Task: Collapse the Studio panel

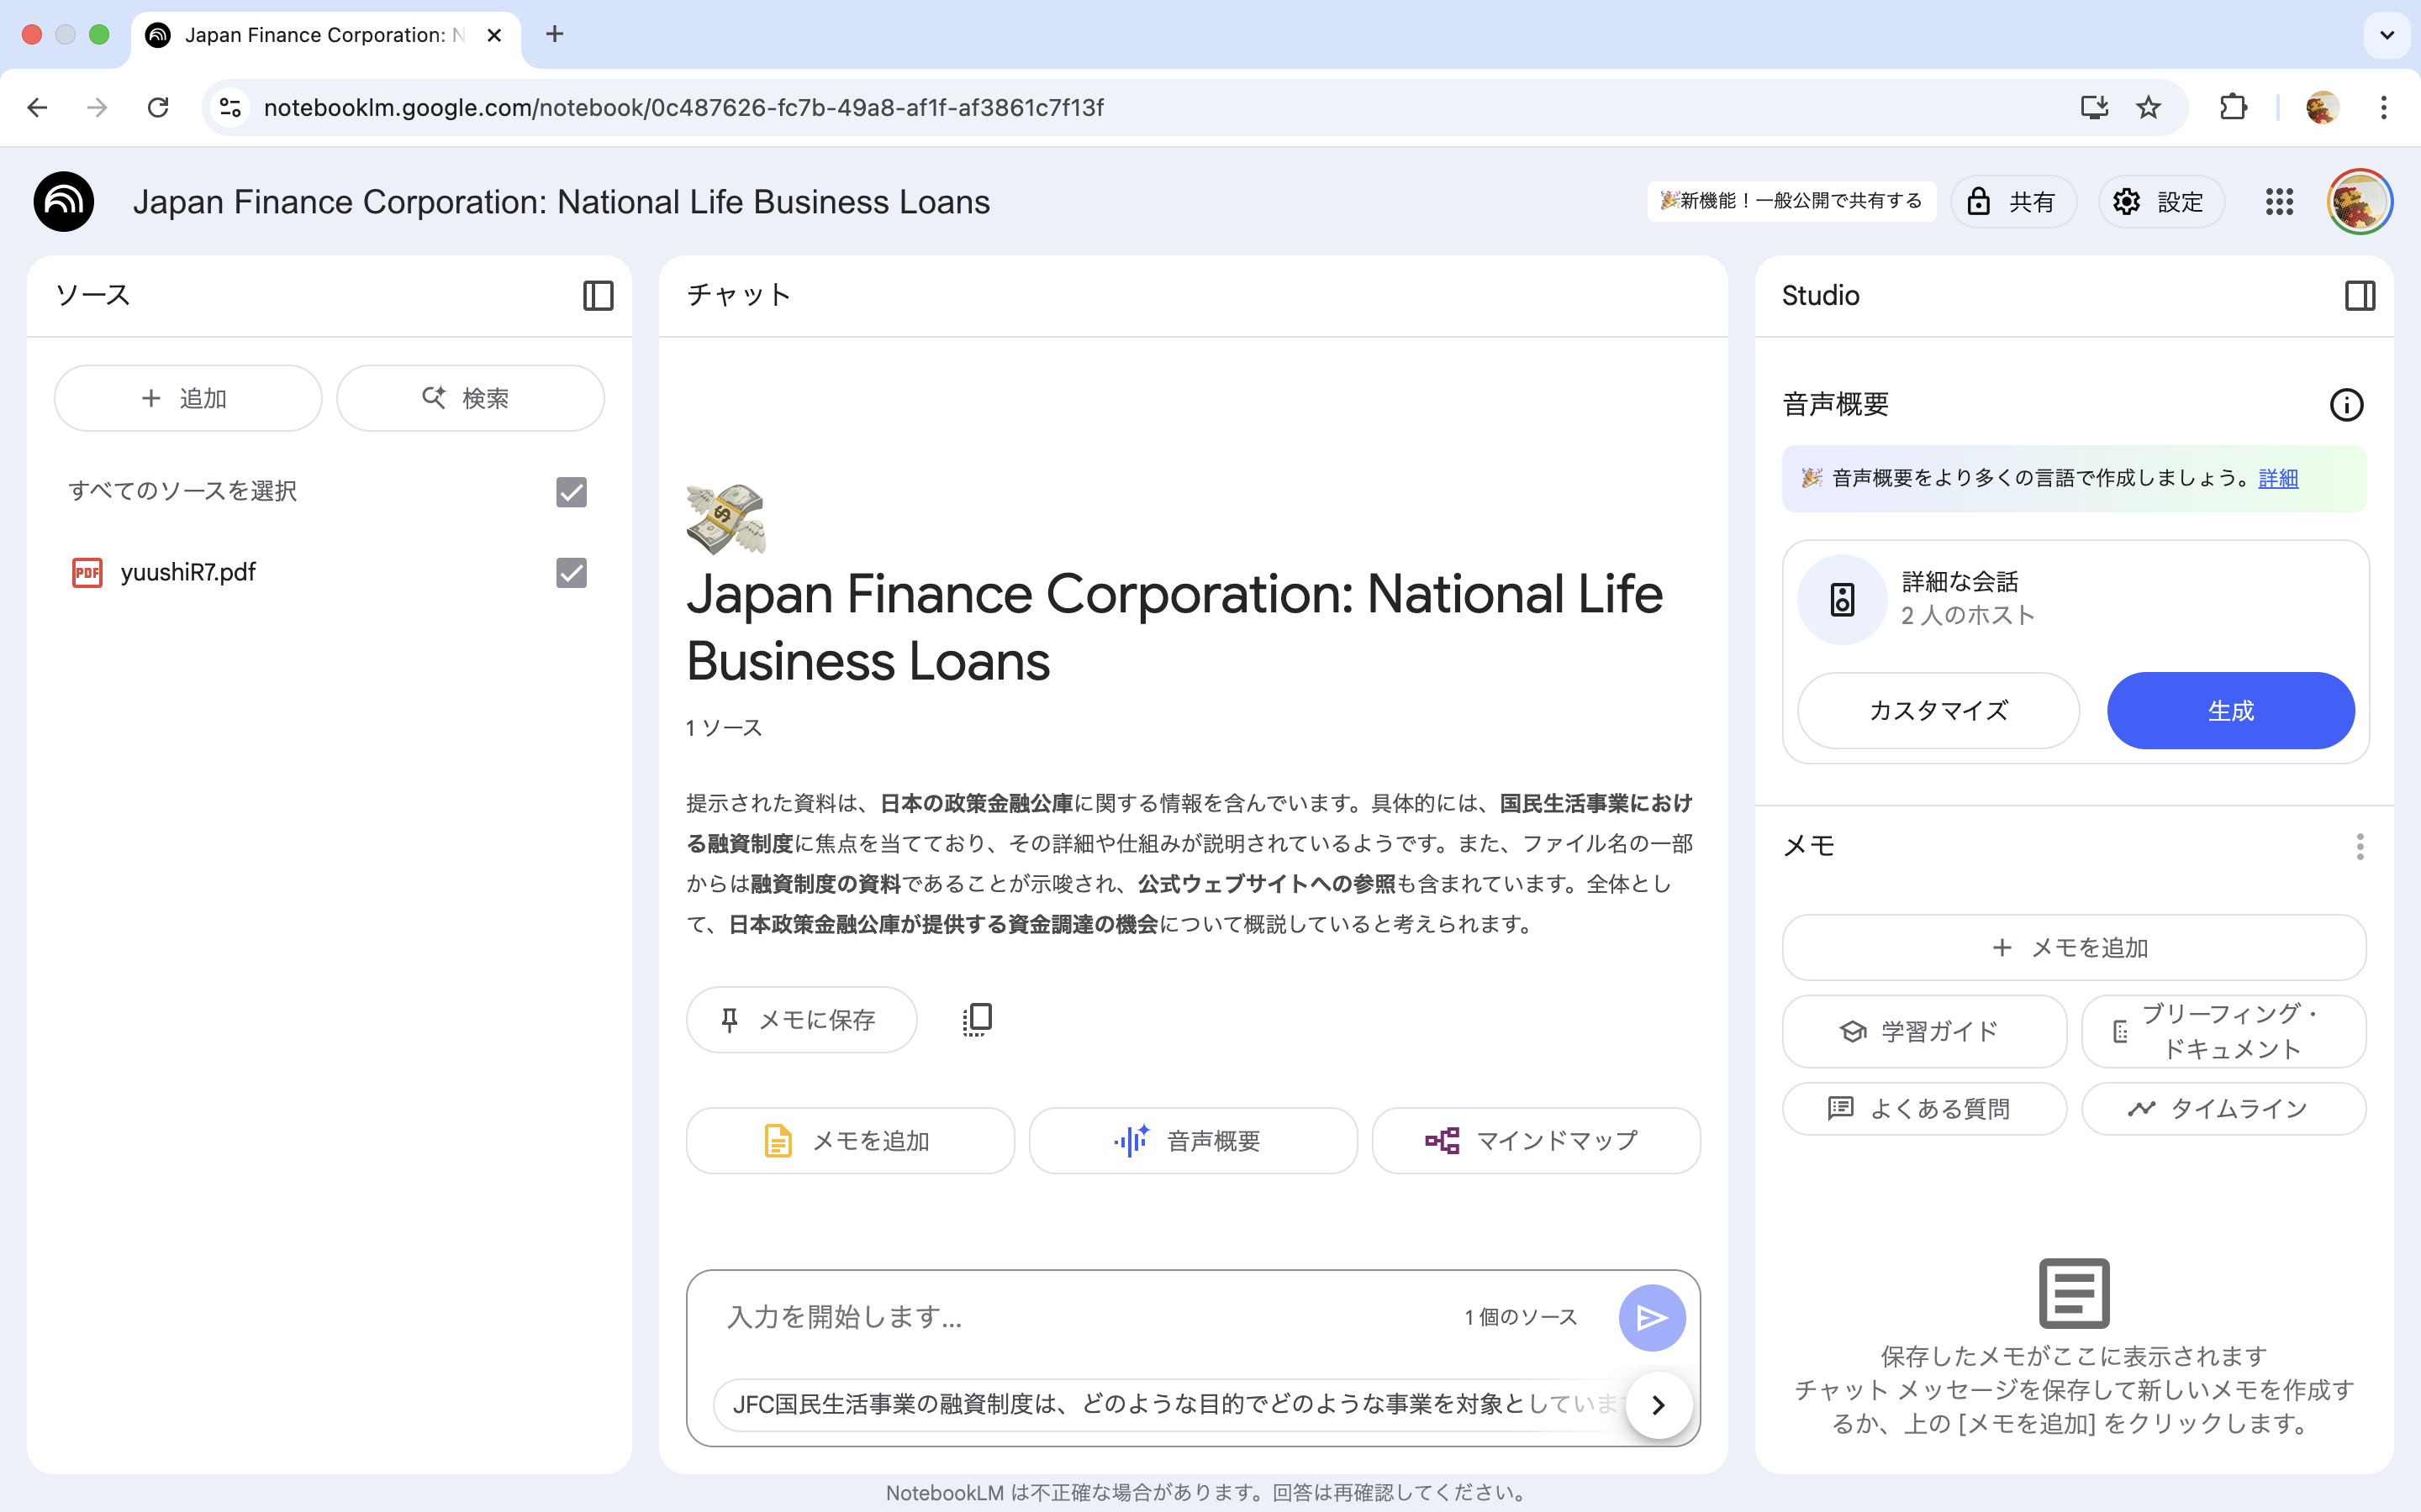Action: pos(2360,295)
